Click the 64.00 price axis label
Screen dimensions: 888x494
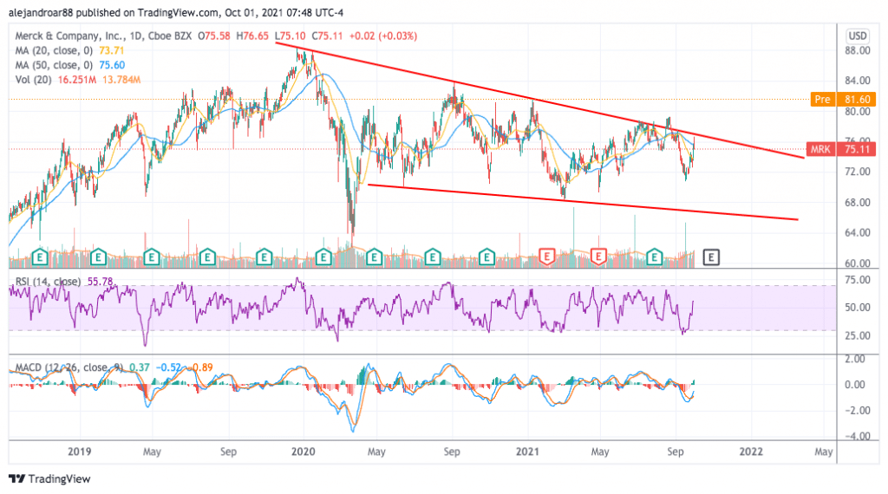point(858,232)
